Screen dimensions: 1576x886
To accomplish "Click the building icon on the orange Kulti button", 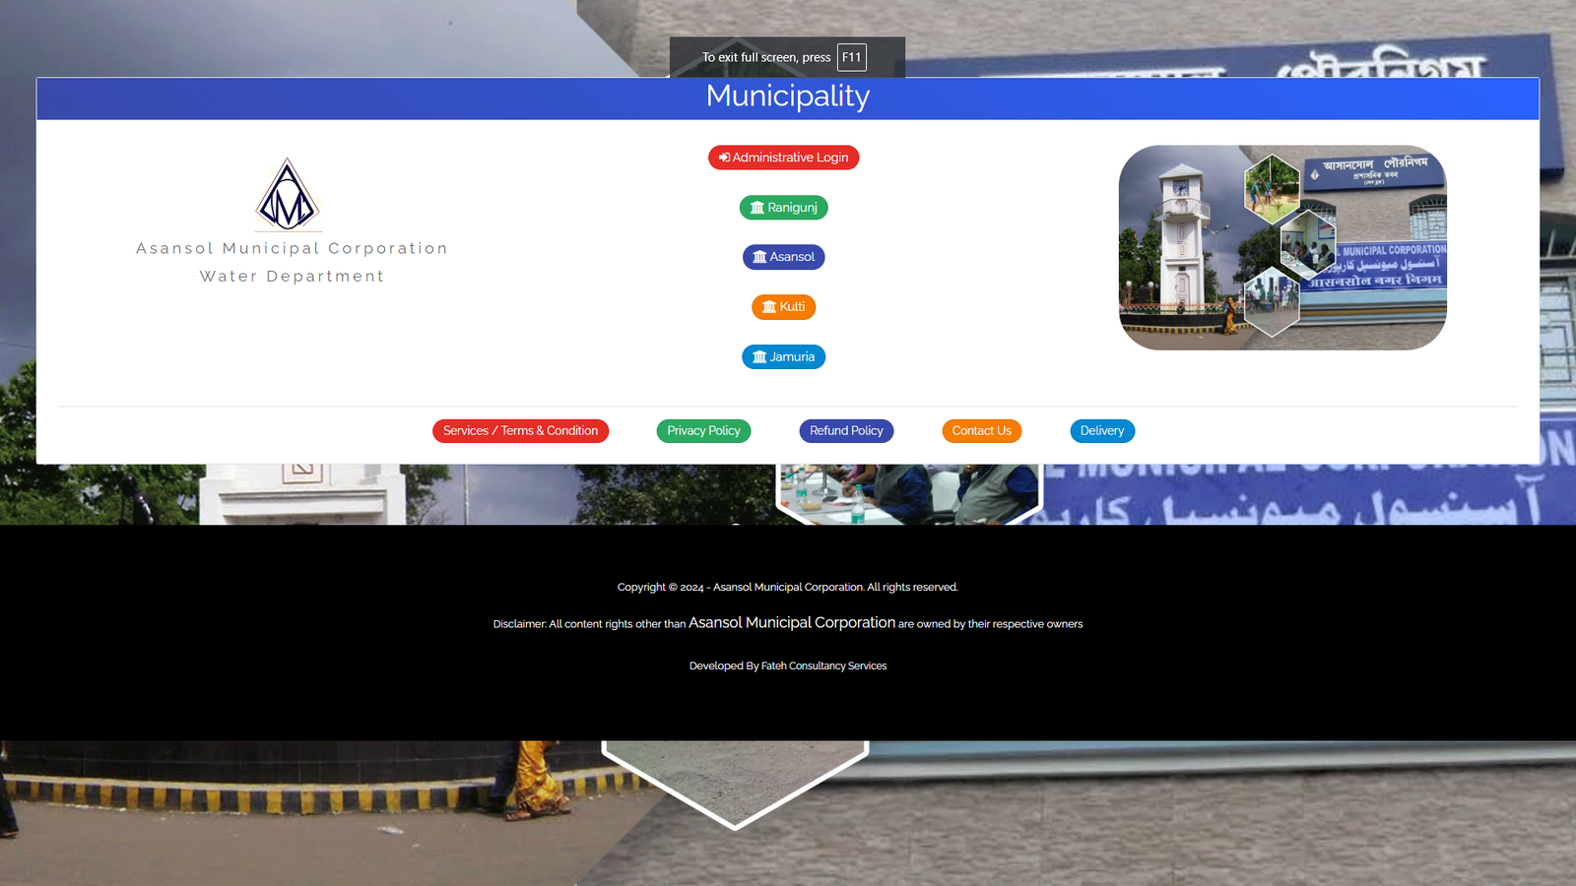I will click(769, 307).
